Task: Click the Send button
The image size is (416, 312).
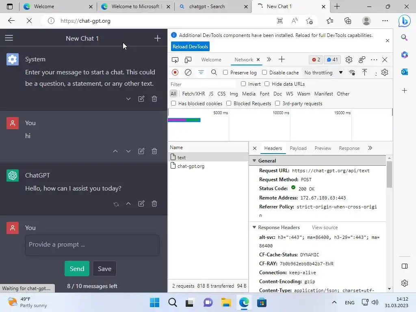Action: [x=77, y=269]
